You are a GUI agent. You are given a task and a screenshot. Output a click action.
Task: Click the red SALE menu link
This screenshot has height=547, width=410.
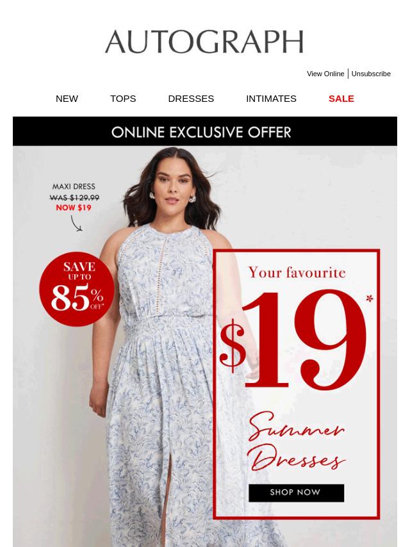(x=341, y=99)
